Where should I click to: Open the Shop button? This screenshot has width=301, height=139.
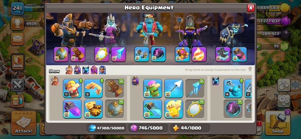278,123
